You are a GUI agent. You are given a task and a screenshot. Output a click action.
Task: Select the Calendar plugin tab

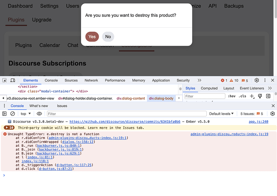point(50,45)
